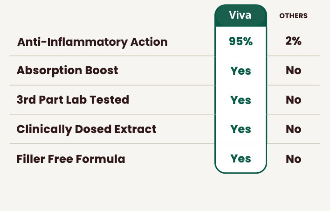The height and width of the screenshot is (211, 330).
Task: Click Others' No for Absorption Boost
Action: click(293, 71)
